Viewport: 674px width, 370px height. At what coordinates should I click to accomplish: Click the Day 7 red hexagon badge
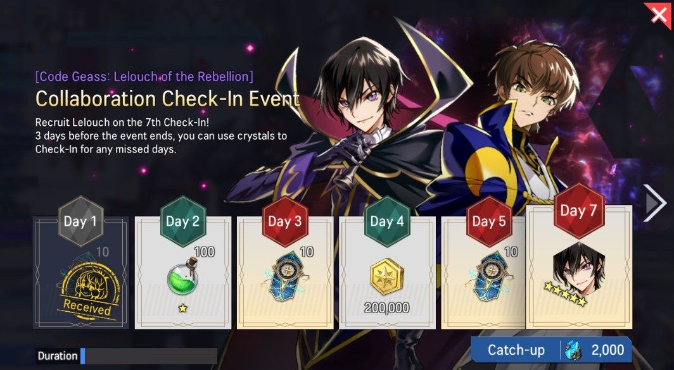[x=579, y=211]
